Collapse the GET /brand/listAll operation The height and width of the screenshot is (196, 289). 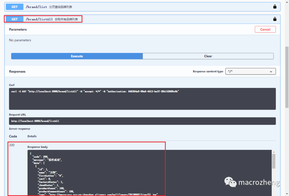pos(161,19)
